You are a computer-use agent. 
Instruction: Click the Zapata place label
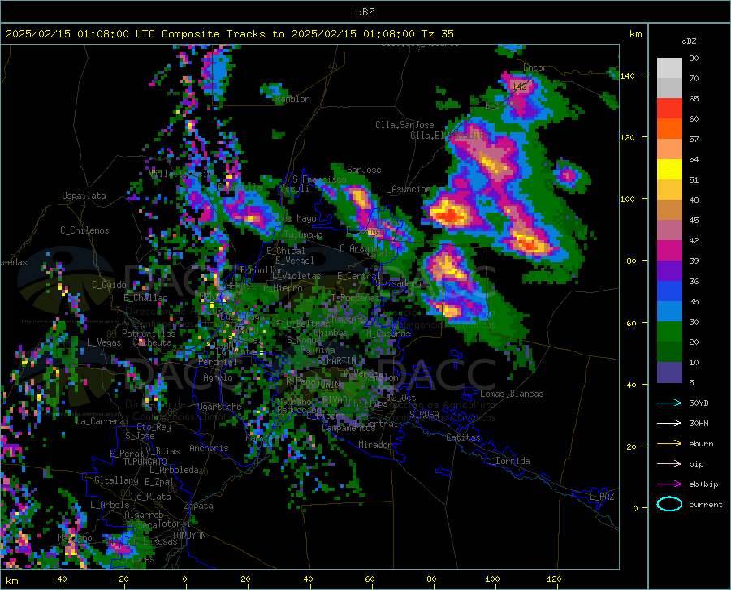tap(199, 506)
